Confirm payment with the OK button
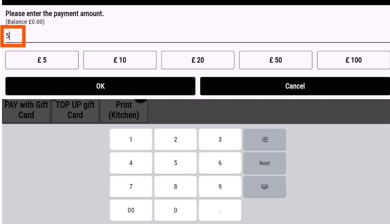This screenshot has height=224, width=390. click(100, 86)
